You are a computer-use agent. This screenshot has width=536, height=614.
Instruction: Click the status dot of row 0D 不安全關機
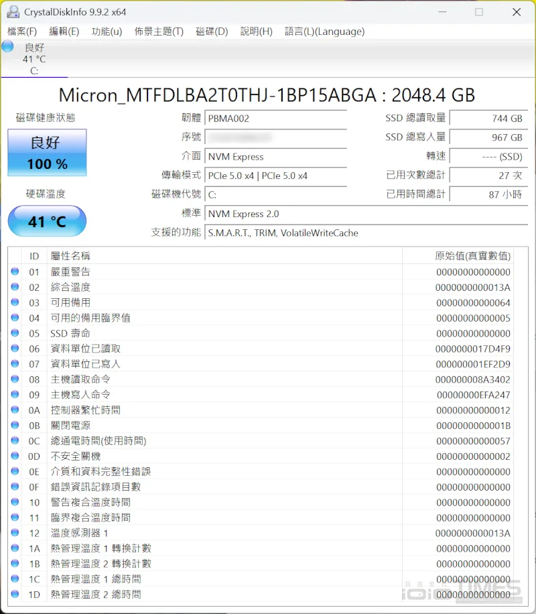click(x=15, y=456)
